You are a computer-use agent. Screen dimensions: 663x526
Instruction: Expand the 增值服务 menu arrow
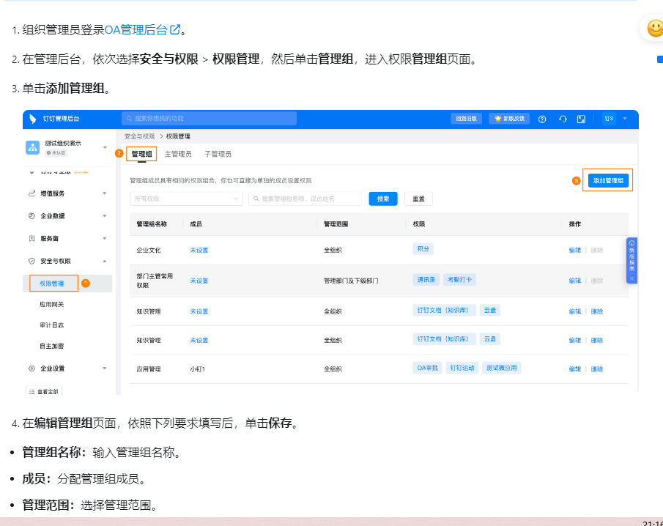105,193
